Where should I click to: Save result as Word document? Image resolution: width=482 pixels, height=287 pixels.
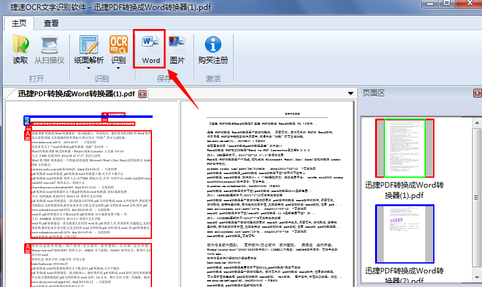pyautogui.click(x=151, y=49)
